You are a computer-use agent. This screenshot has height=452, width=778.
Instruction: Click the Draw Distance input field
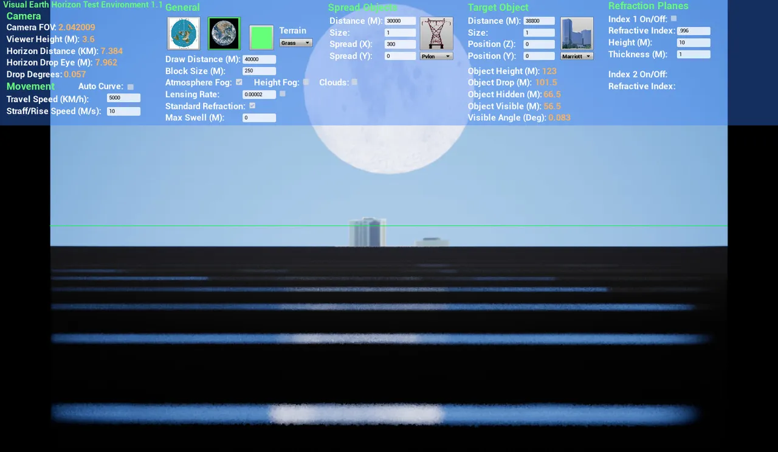[259, 60]
